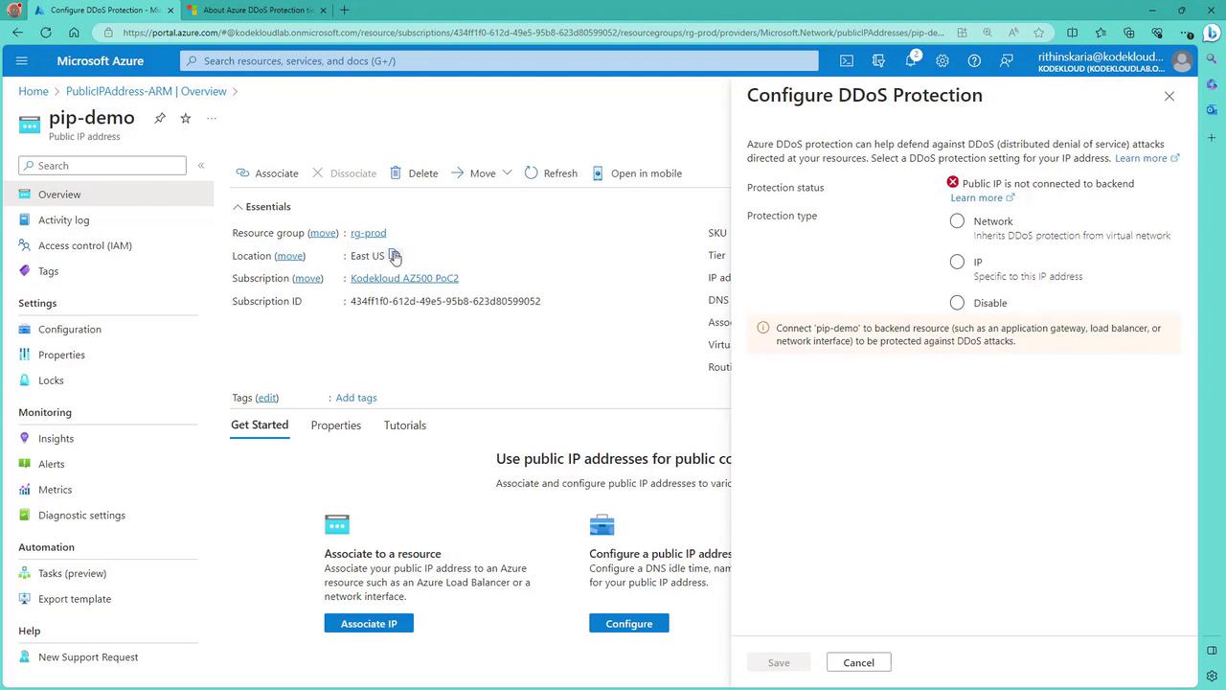This screenshot has width=1226, height=690.
Task: Click the Home breadcrumb link
Action: (x=34, y=91)
